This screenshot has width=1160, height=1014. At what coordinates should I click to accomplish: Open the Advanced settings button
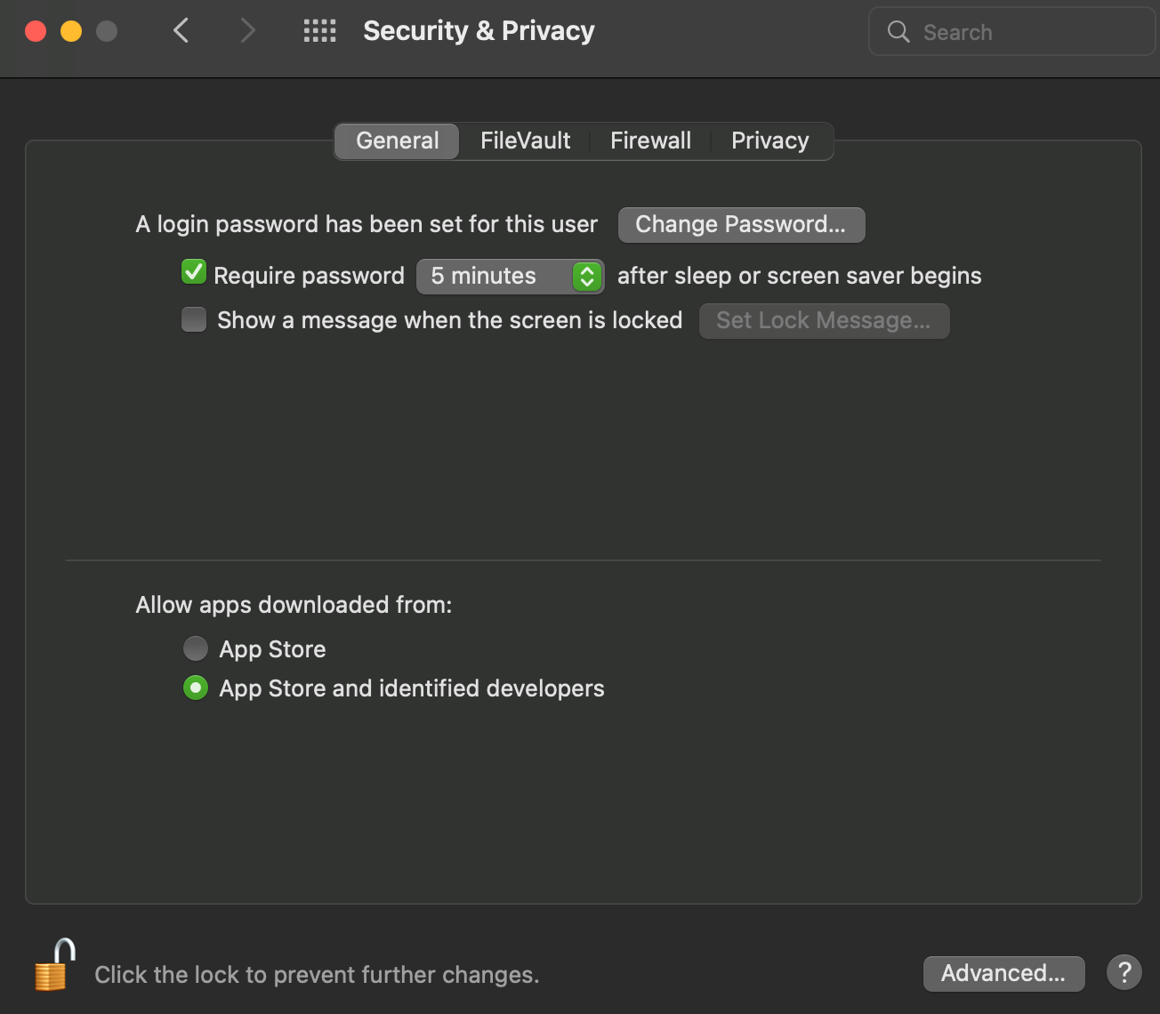tap(1003, 973)
